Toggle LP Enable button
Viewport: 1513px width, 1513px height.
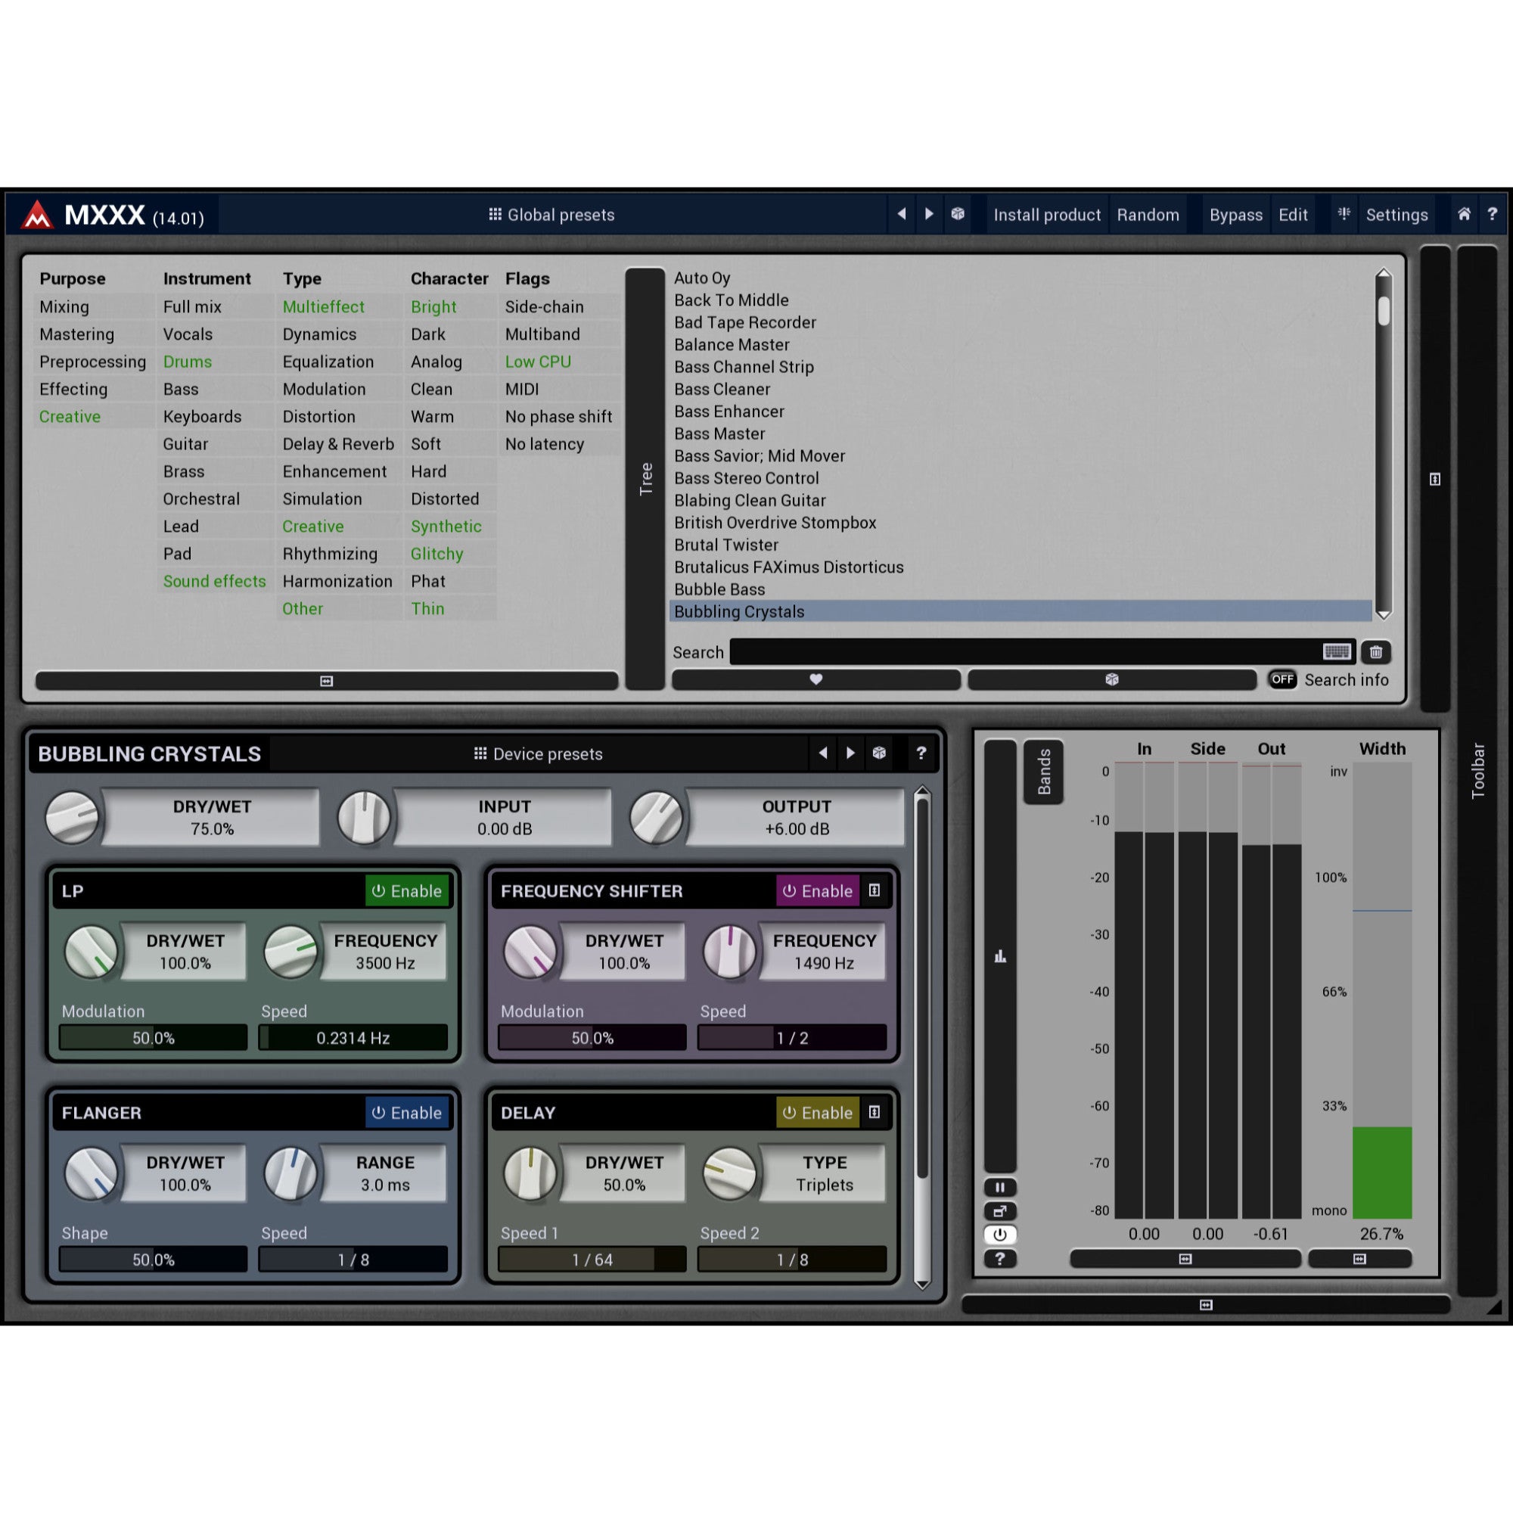point(407,891)
